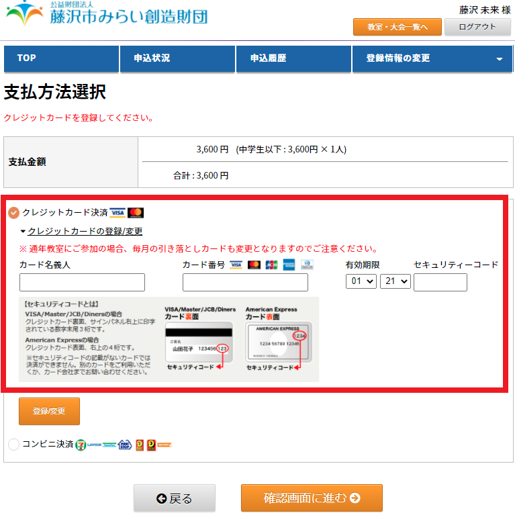515x513 pixels.
Task: Click the ログアウト button
Action: pyautogui.click(x=477, y=27)
